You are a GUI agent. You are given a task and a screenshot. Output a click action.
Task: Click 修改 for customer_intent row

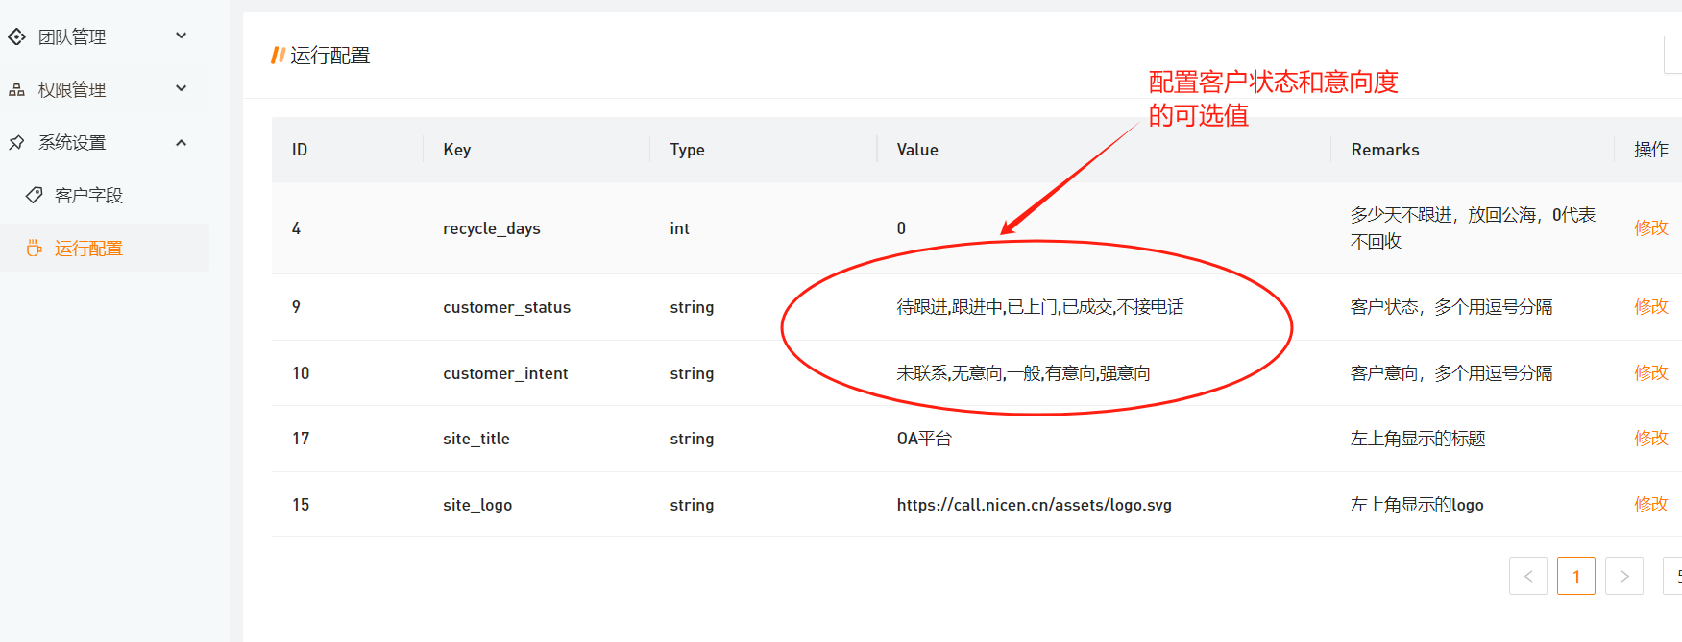click(x=1650, y=372)
